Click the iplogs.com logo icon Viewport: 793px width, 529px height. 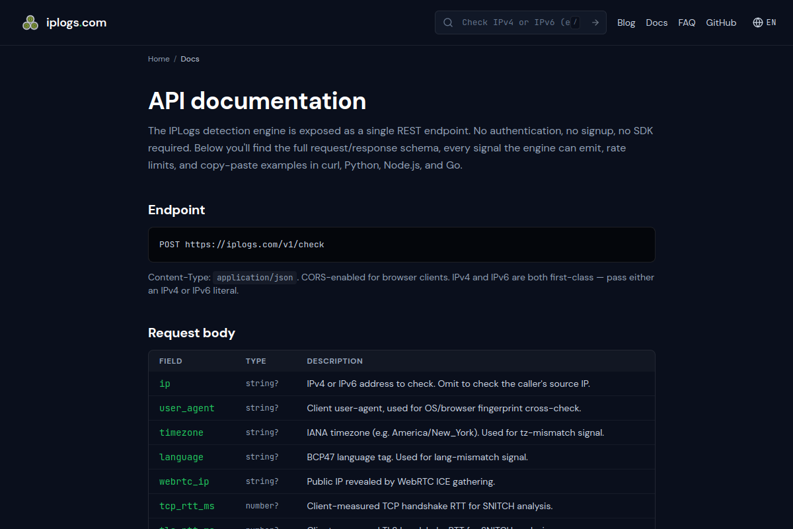point(30,22)
